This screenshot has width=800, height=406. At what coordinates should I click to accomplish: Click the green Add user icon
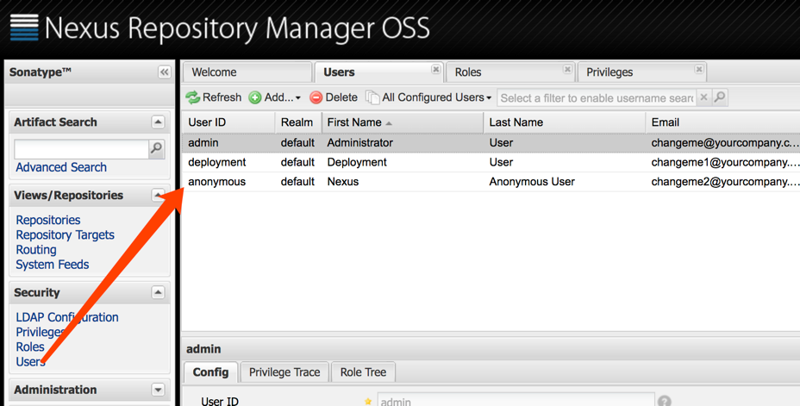coord(255,97)
